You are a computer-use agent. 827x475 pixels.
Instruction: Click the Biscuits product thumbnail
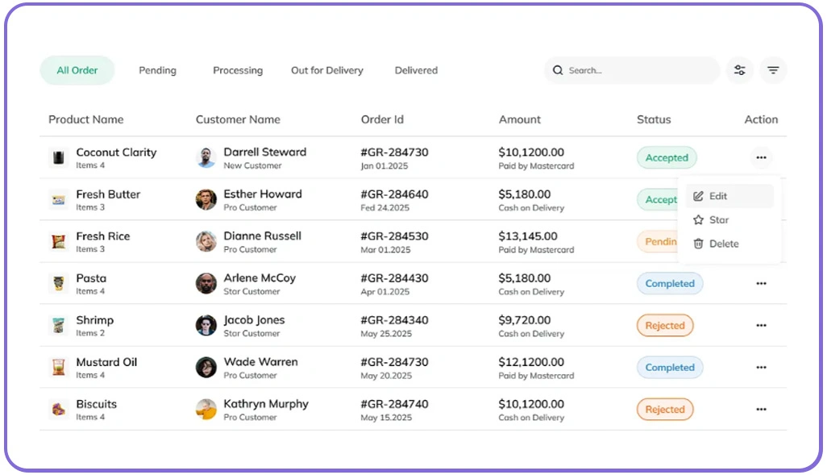tap(59, 409)
